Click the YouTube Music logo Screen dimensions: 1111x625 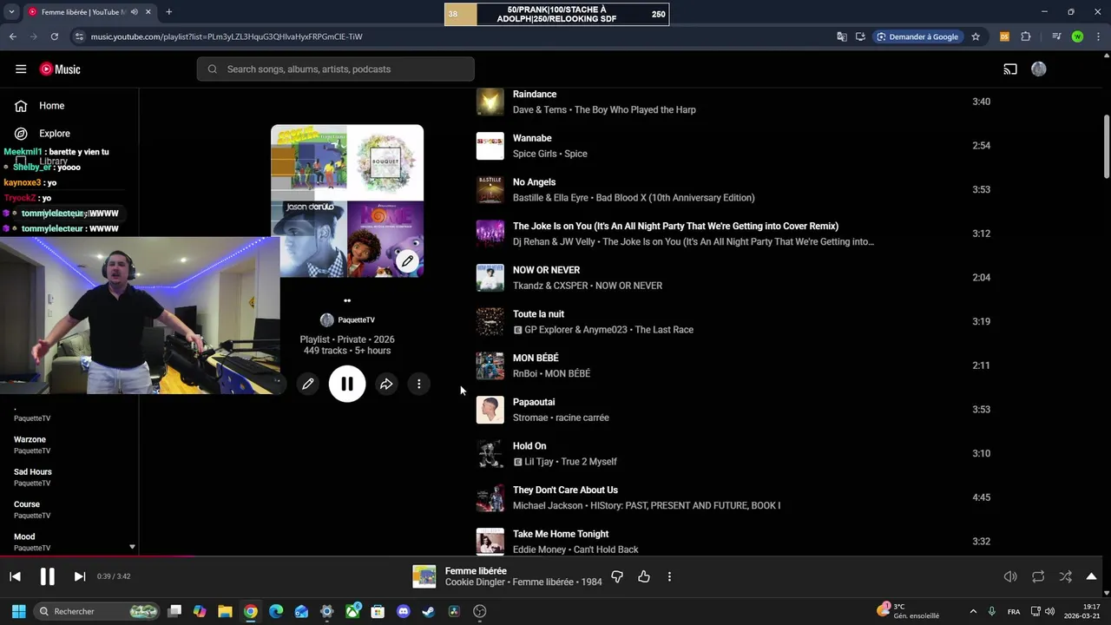(x=60, y=69)
